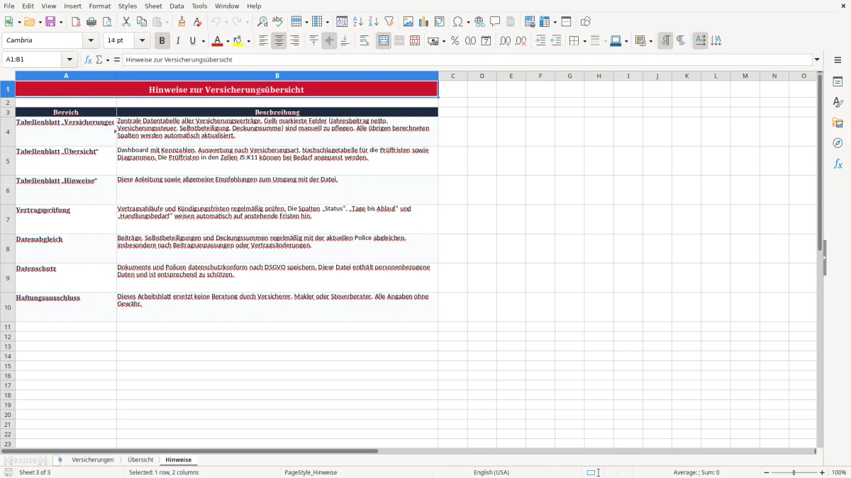
Task: Toggle Center Horizontally alignment
Action: [279, 41]
